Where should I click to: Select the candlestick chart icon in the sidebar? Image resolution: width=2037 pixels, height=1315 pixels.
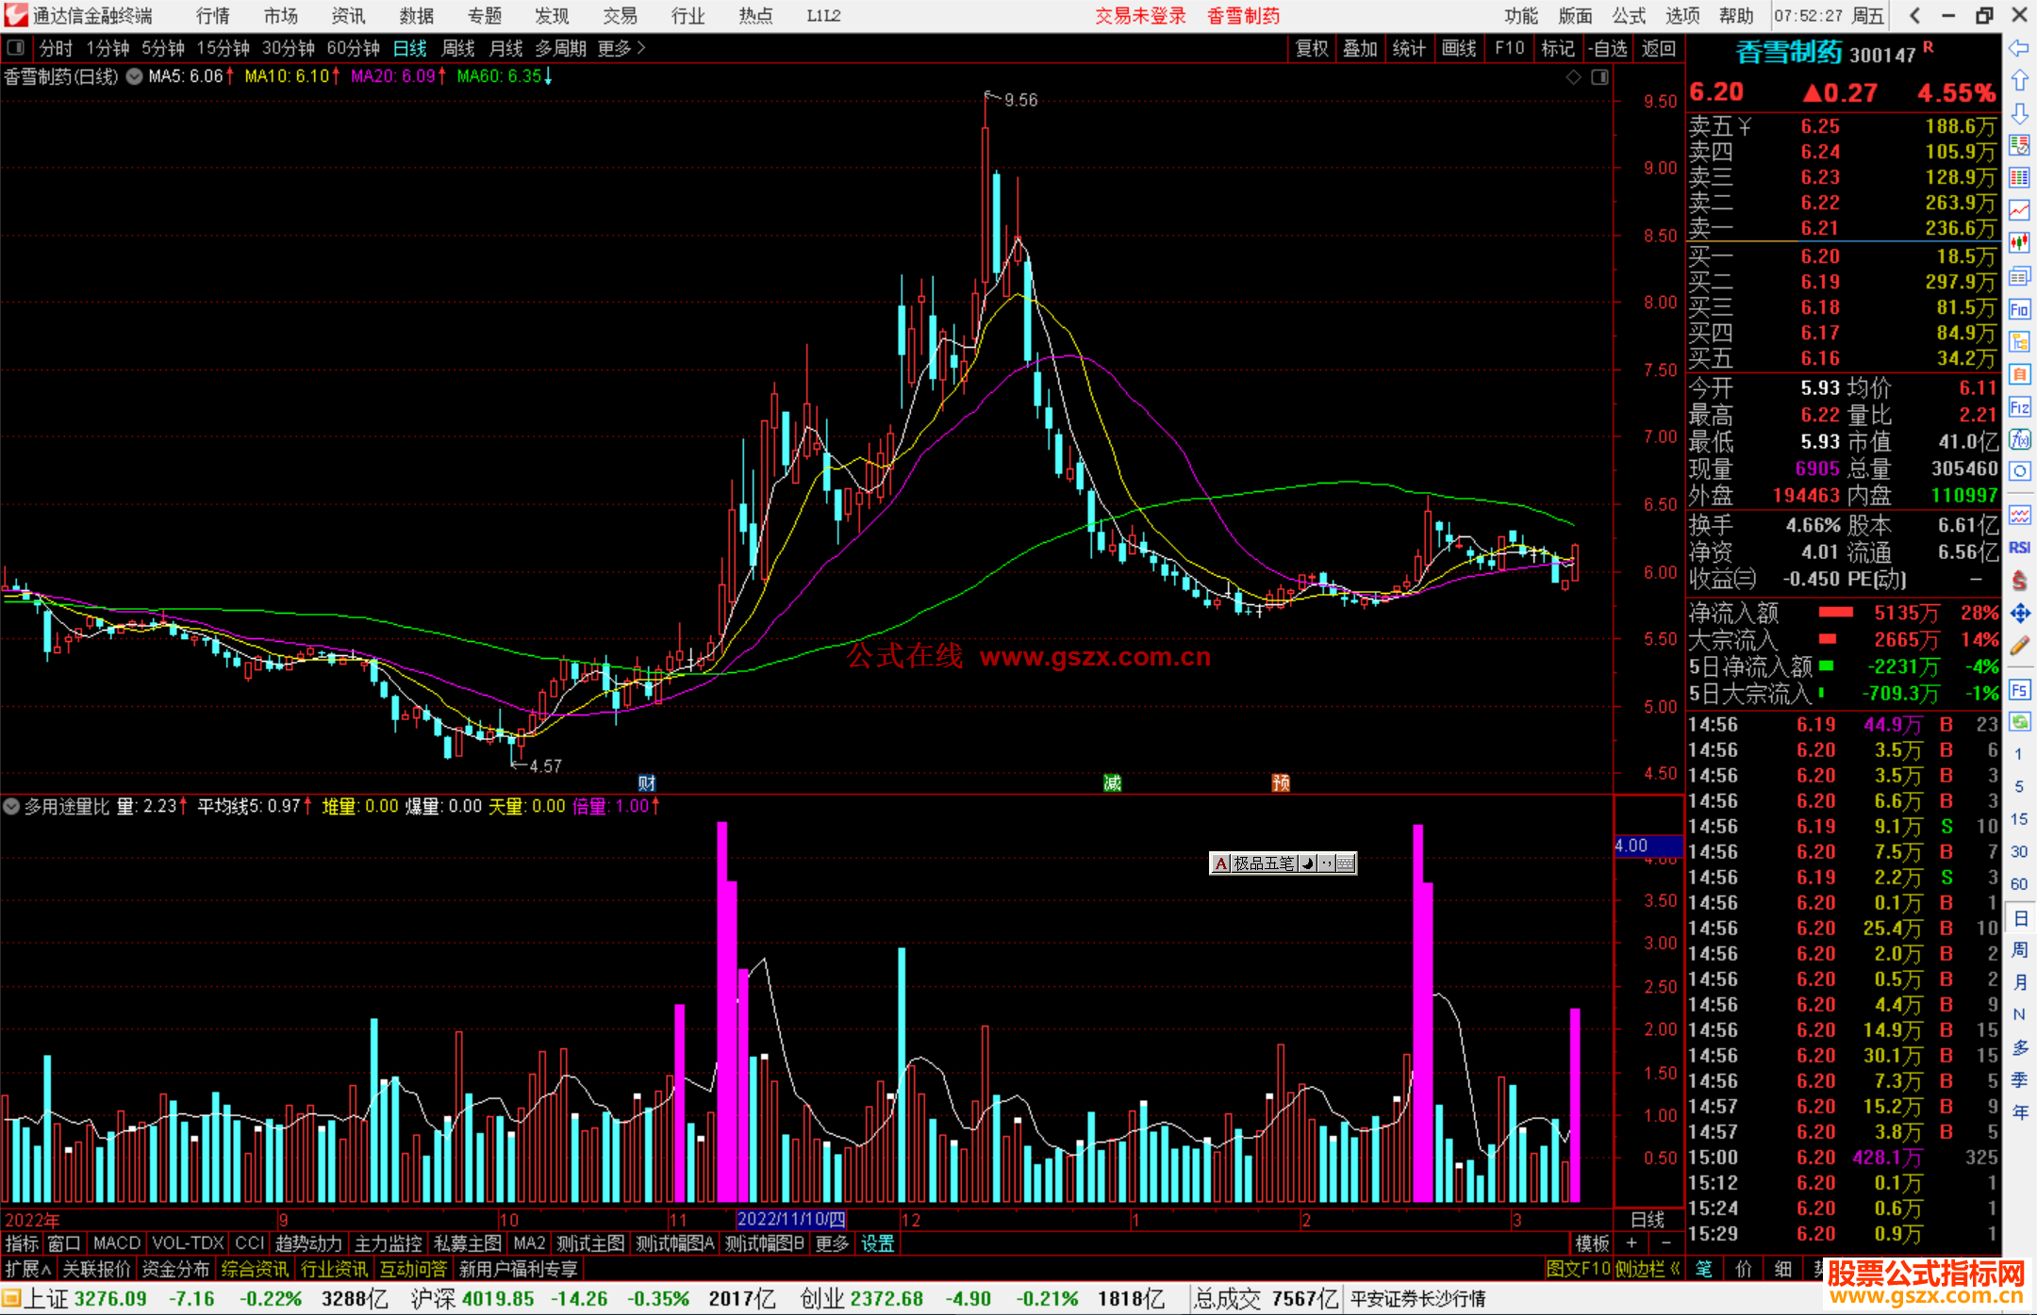(x=2019, y=243)
